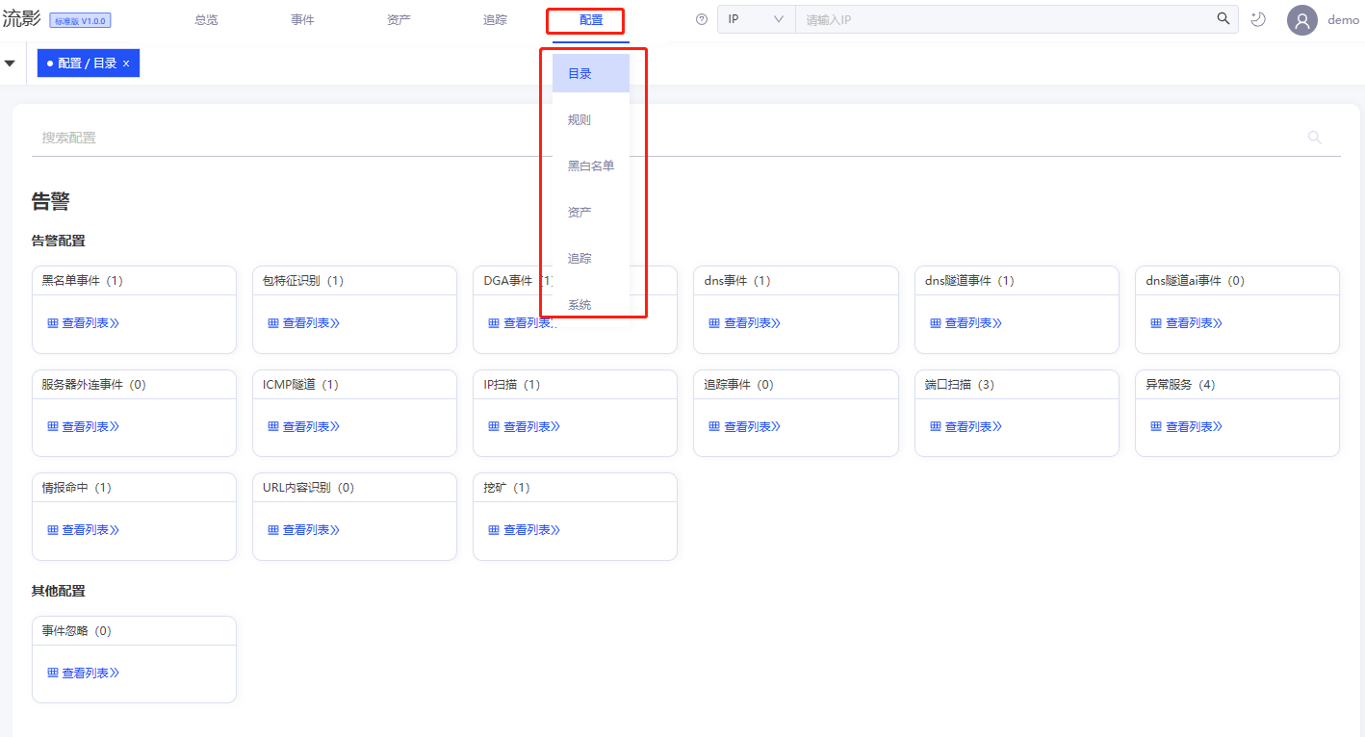Screen dimensions: 1365x737
Task: Click the URL内容识别 (0) card title
Action: (308, 488)
